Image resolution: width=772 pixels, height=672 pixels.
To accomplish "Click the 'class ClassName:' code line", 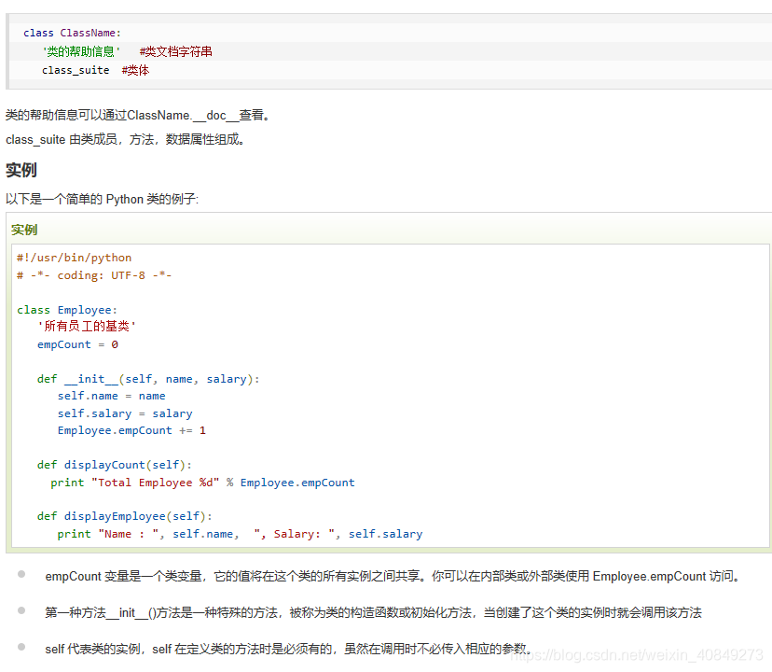I will [x=72, y=33].
